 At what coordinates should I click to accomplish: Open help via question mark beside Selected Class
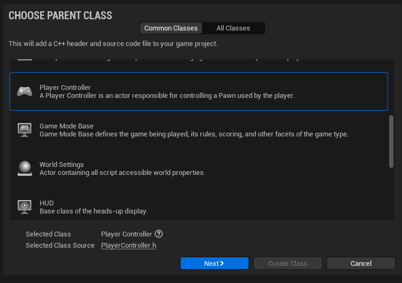(x=159, y=234)
